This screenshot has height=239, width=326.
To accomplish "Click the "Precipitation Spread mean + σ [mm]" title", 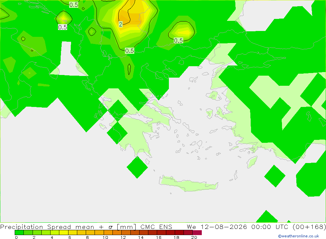I will tap(68, 227).
